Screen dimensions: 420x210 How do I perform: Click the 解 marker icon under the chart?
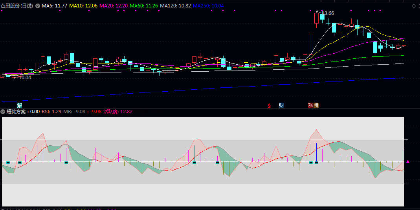pos(20,105)
